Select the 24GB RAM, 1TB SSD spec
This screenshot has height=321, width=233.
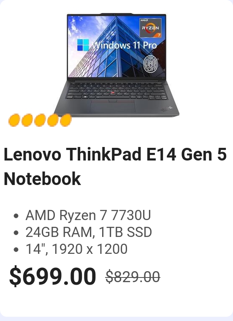click(89, 232)
